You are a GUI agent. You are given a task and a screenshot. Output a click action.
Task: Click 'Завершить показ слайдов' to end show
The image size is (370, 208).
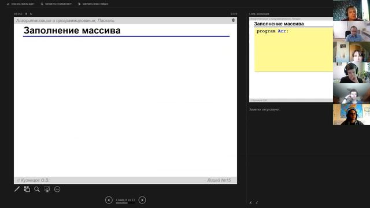(x=93, y=4)
